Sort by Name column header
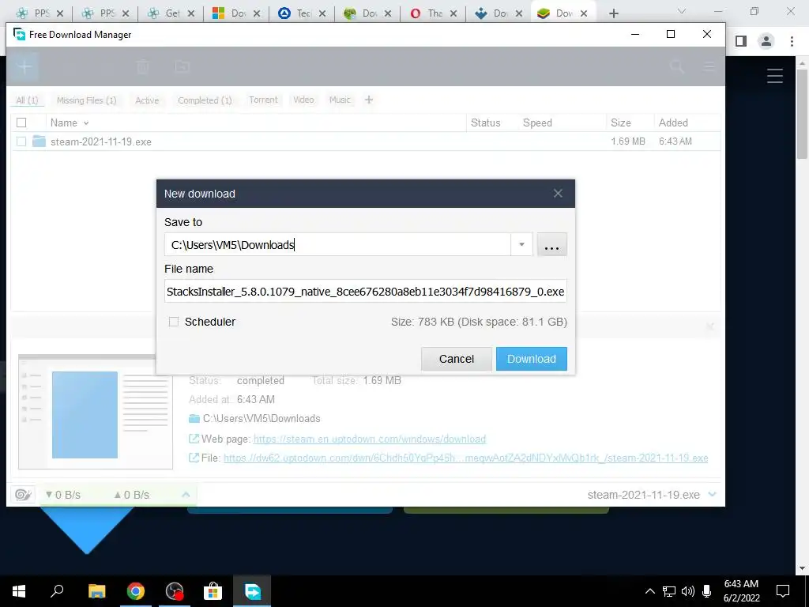This screenshot has width=809, height=607. point(64,123)
